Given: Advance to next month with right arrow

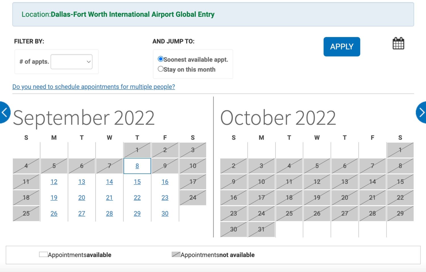Looking at the screenshot, I should point(421,113).
